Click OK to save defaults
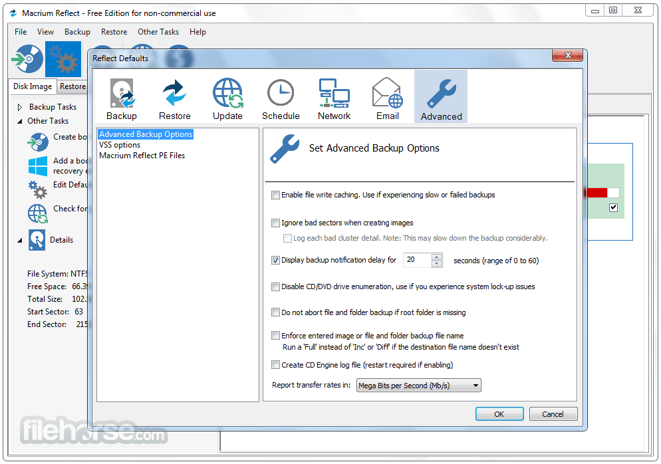The height and width of the screenshot is (464, 661). pos(499,414)
